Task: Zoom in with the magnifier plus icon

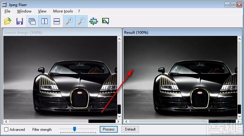Action: (x=69, y=21)
